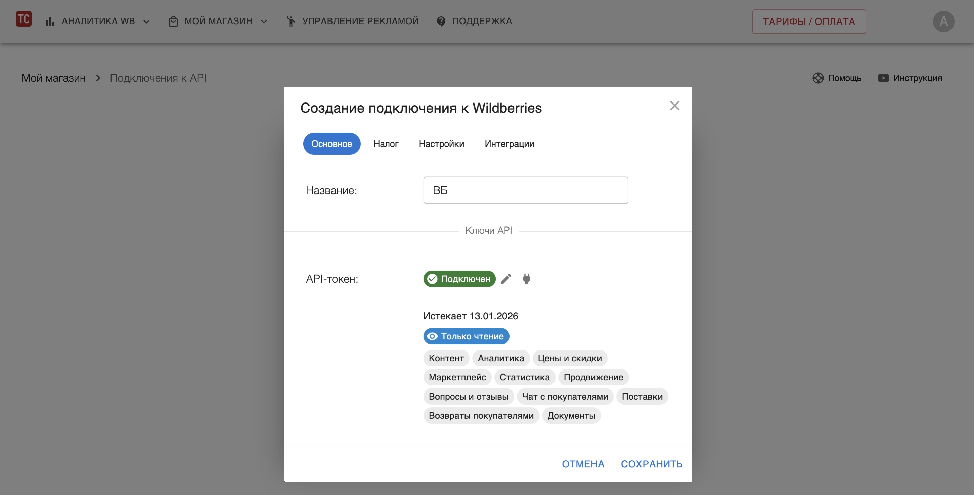Viewport: 974px width, 495px height.
Task: Click the plug icon beside the token status
Action: (527, 279)
